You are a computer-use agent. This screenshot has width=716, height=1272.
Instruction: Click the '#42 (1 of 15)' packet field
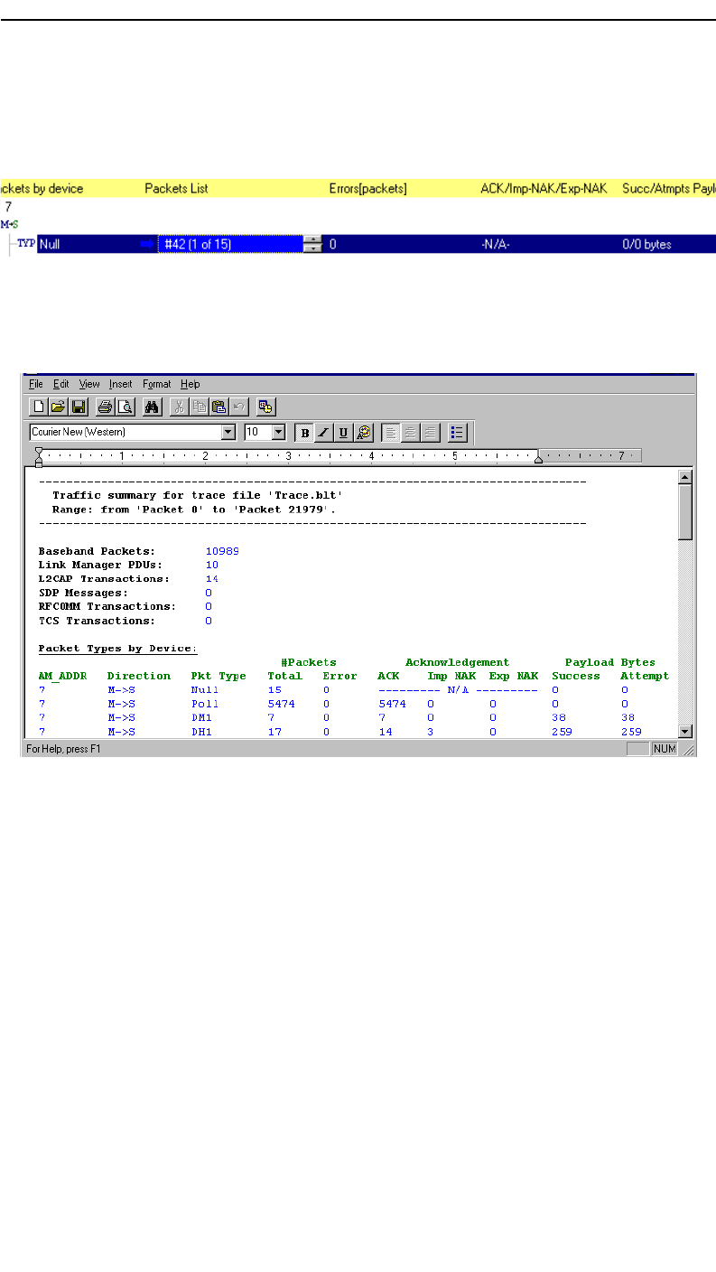231,244
